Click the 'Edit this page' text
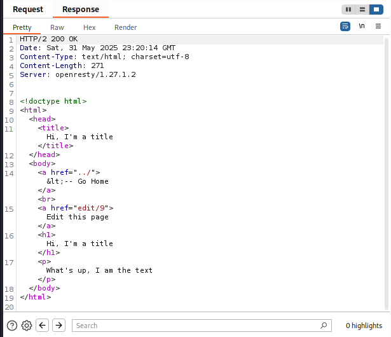This screenshot has height=337, width=391. point(78,217)
